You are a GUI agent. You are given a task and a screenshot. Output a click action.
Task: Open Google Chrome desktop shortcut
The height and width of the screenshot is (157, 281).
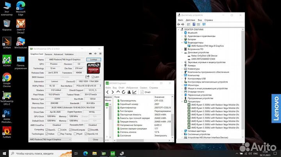7,80
